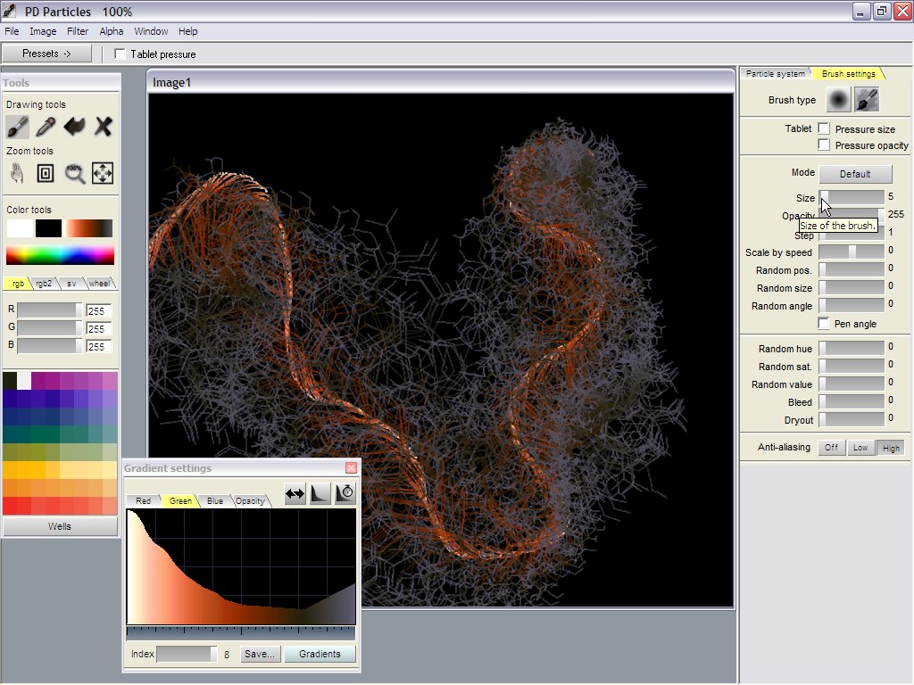Switch to the Particle system tab
Viewport: 914px width, 685px height.
775,74
